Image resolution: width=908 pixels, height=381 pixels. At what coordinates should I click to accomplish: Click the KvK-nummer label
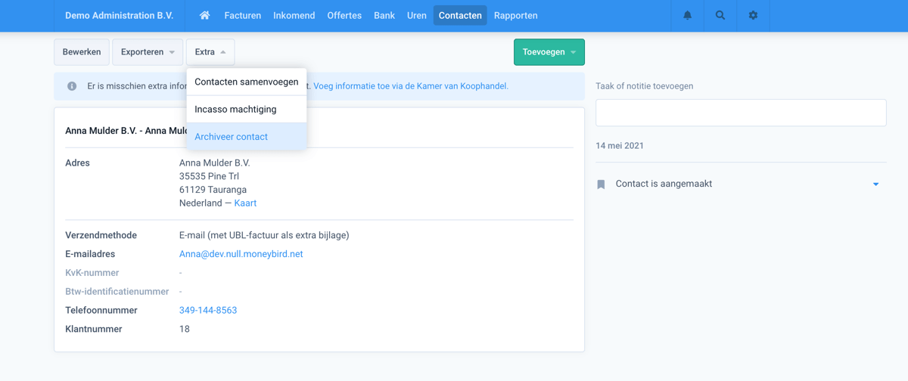click(x=92, y=273)
